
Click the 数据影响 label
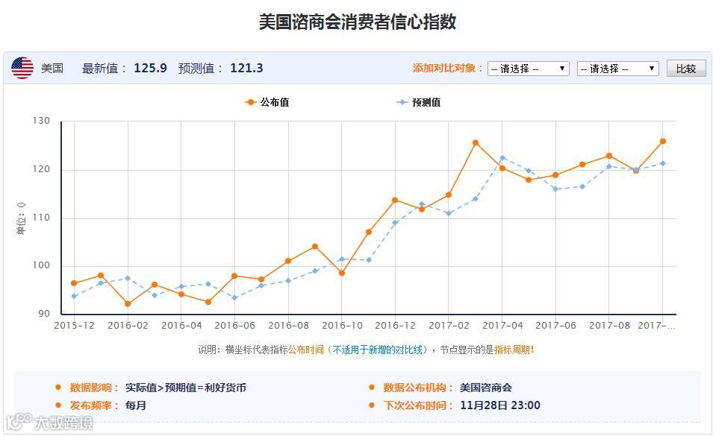[94, 388]
